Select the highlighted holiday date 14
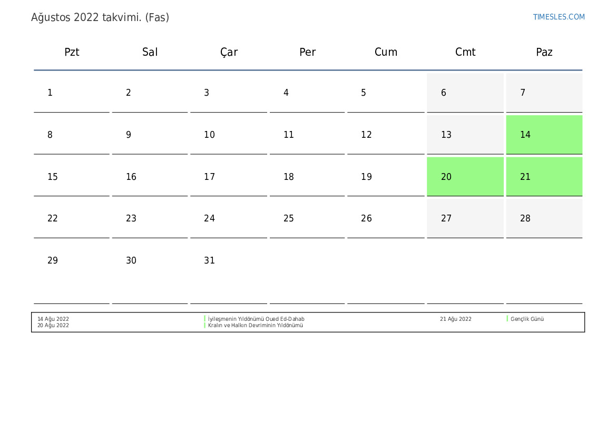Viewport: 616px width, 435px height. 544,135
